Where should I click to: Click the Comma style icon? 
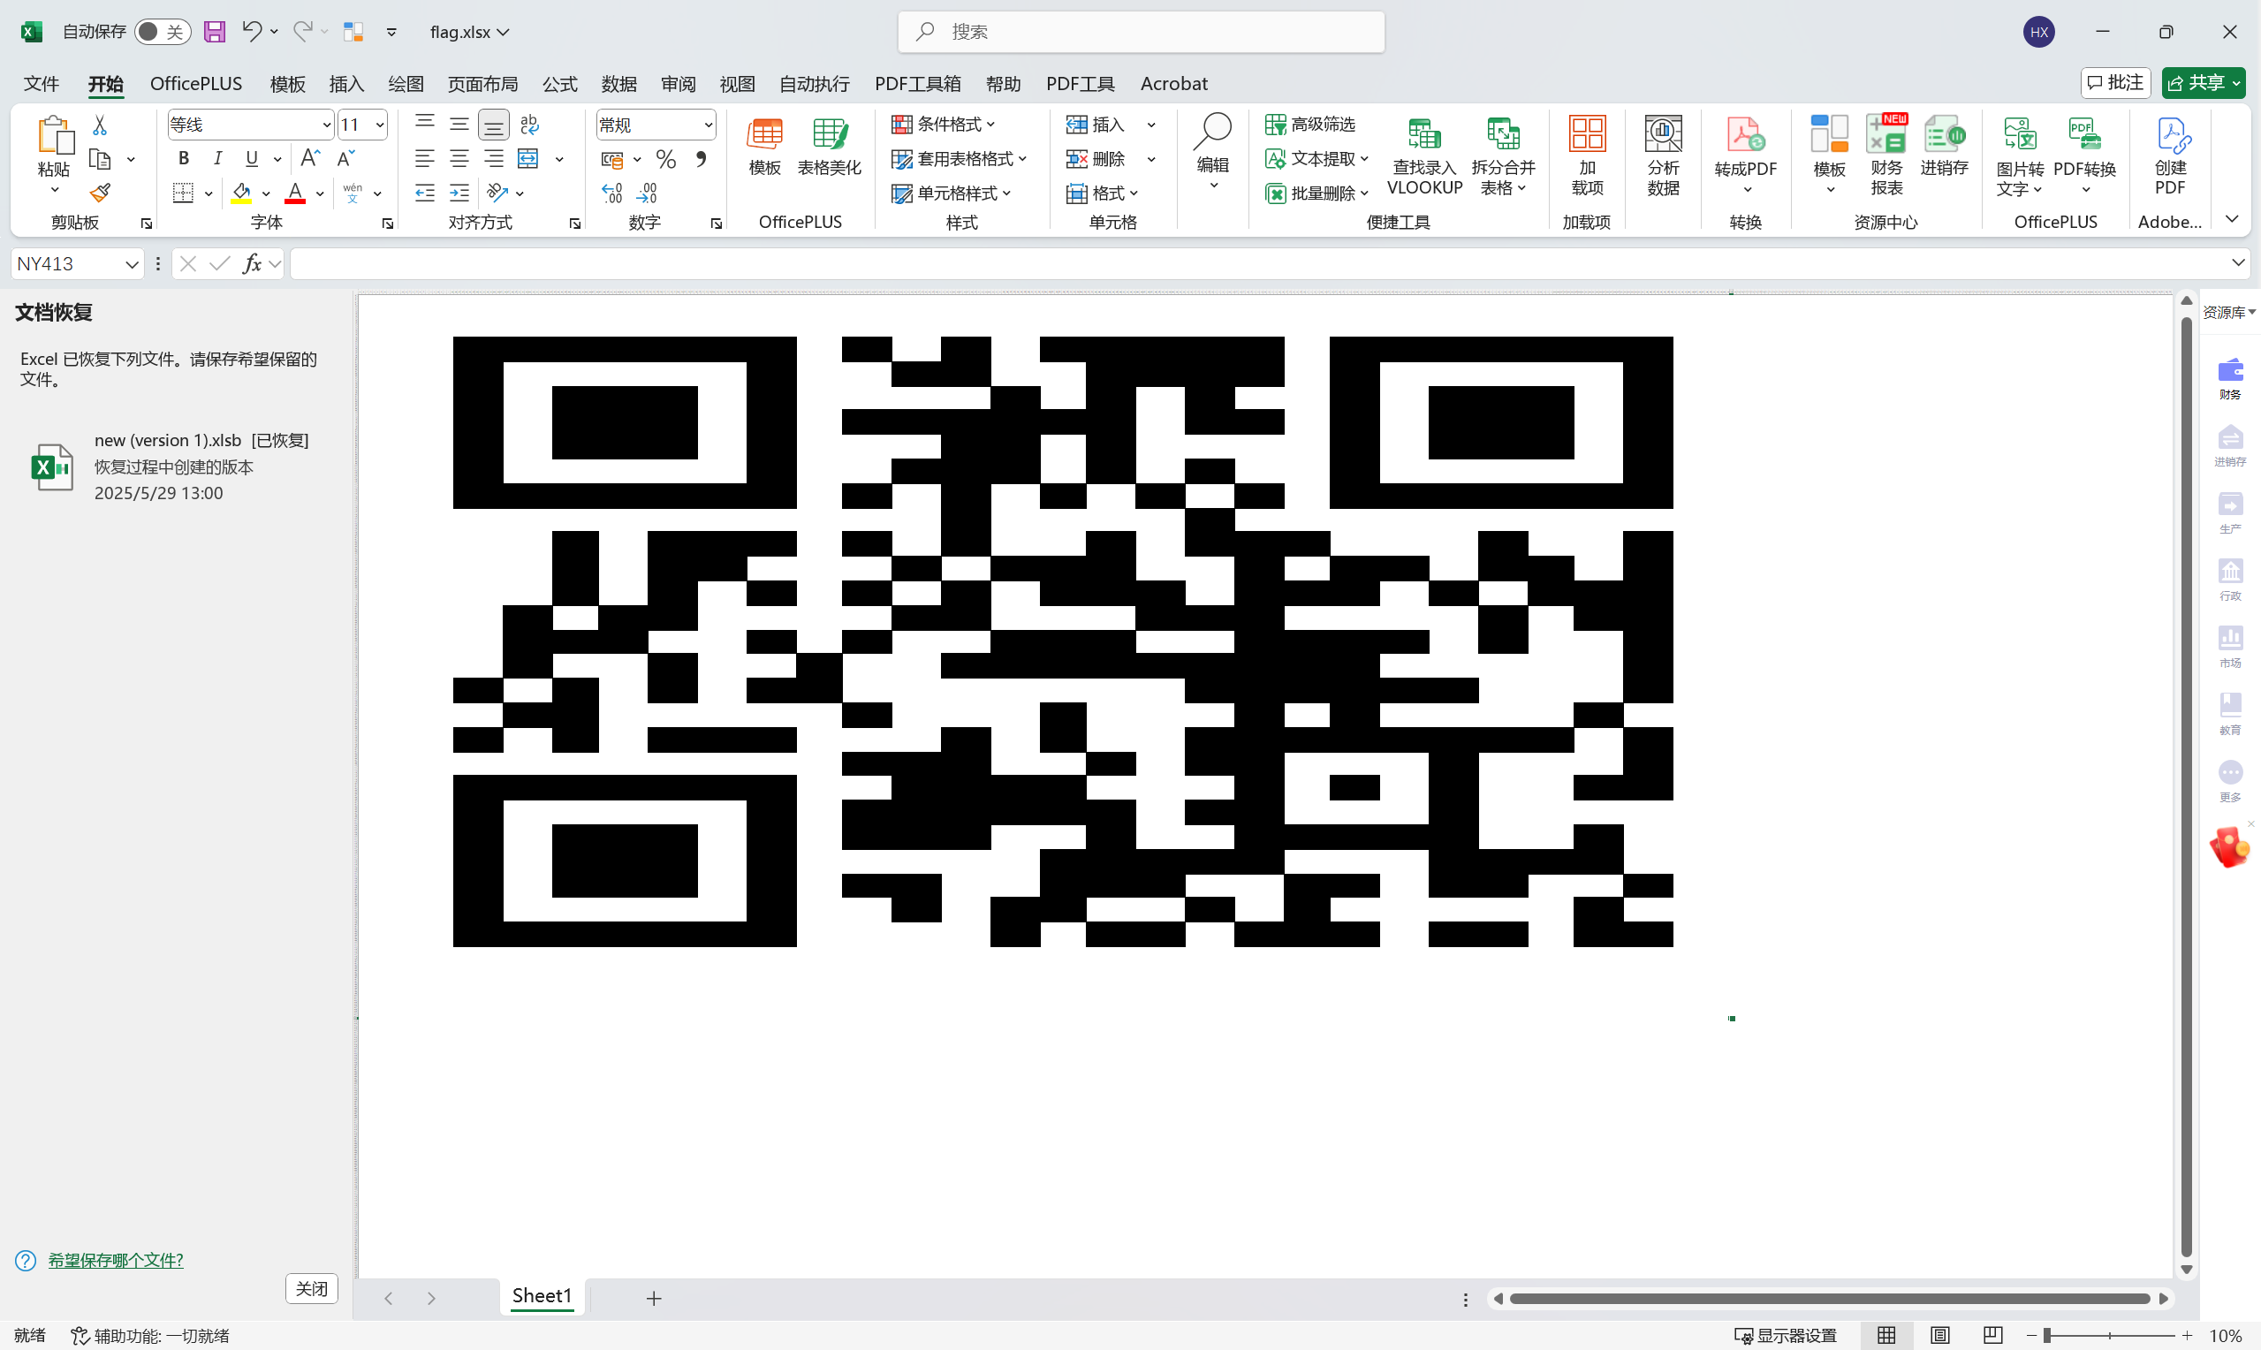pos(701,159)
